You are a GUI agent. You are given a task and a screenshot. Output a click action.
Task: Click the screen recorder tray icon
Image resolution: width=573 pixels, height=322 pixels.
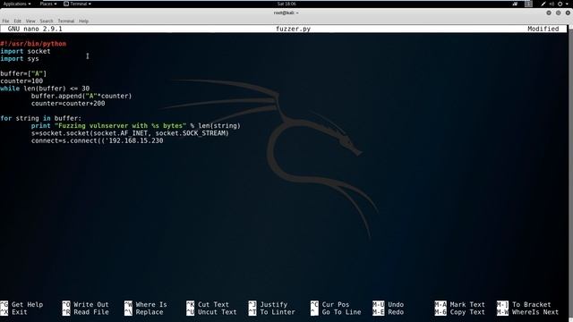tap(515, 4)
